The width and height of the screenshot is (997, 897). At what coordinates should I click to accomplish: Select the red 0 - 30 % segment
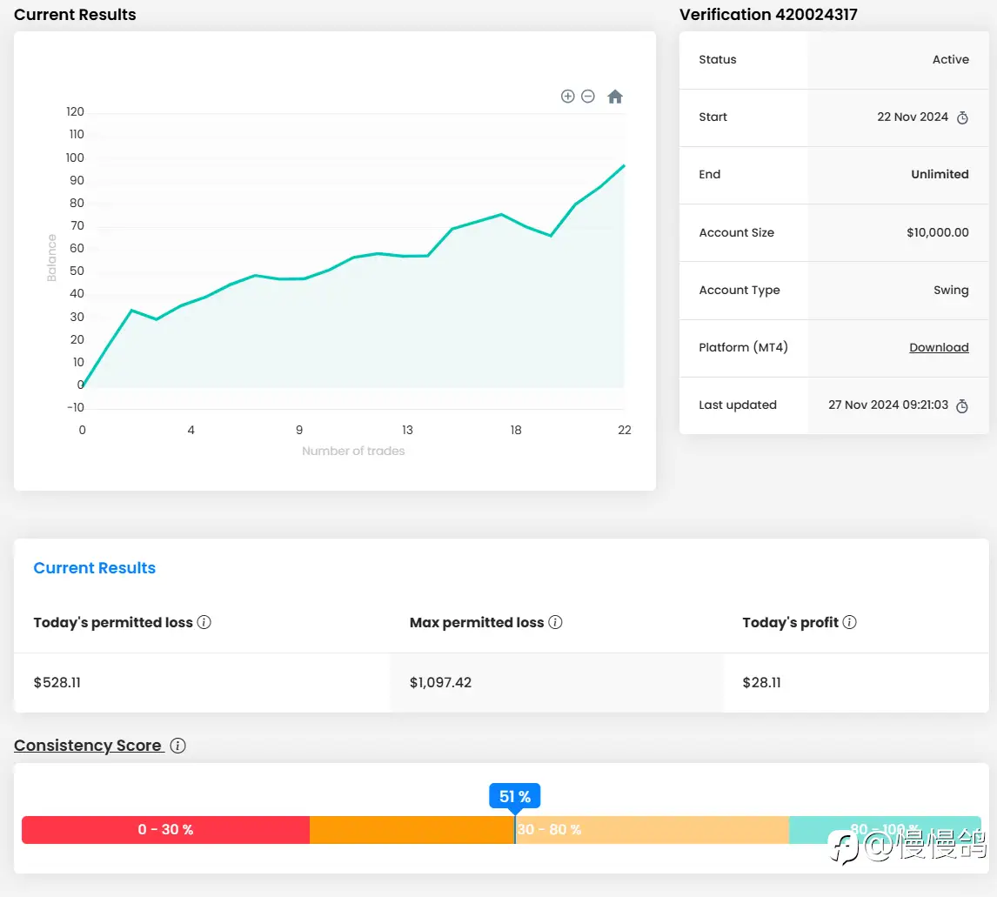165,830
